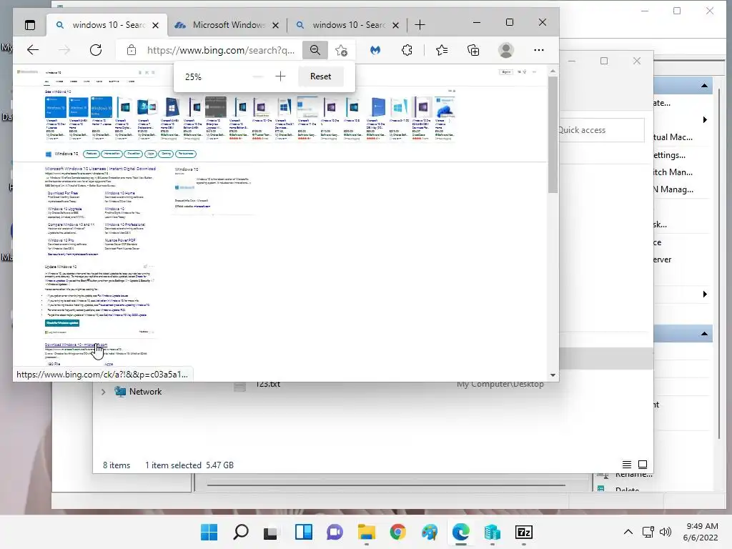Open Edge Extensions puzzle icon
This screenshot has height=549, width=732.
tap(407, 50)
